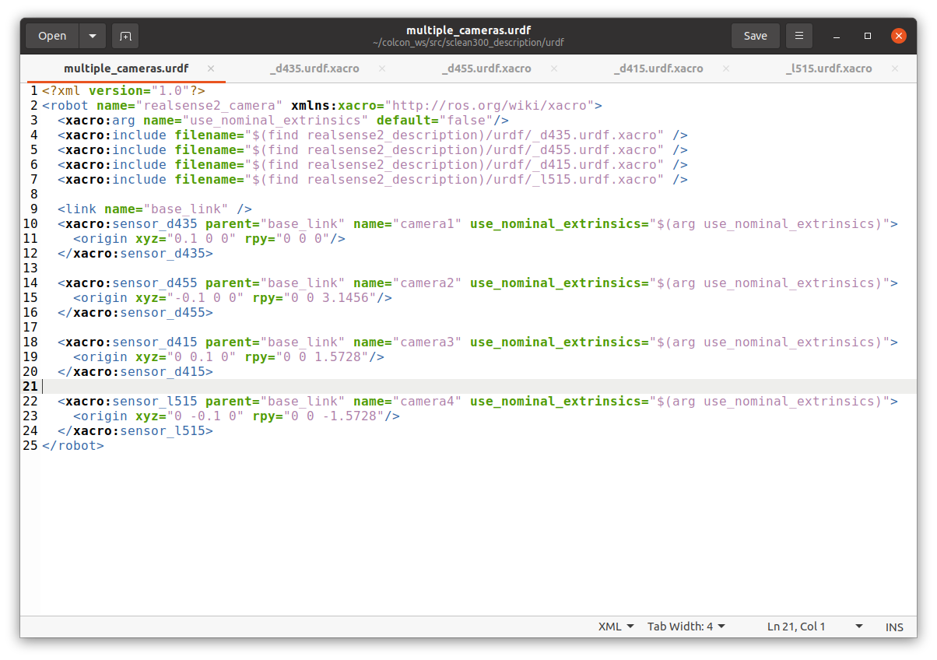Click the INS insert mode indicator
This screenshot has height=660, width=937.
[894, 627]
